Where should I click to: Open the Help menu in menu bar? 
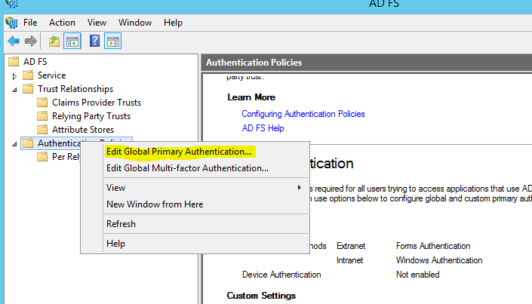[x=173, y=23]
